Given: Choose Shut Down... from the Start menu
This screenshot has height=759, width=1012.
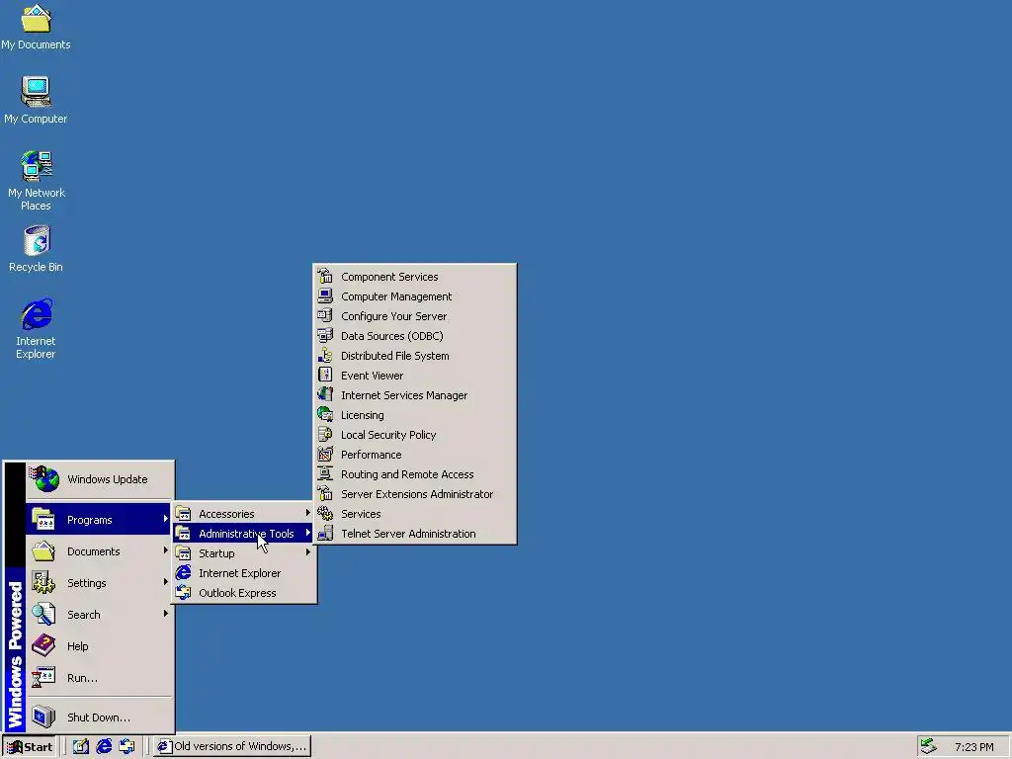Looking at the screenshot, I should tap(100, 717).
